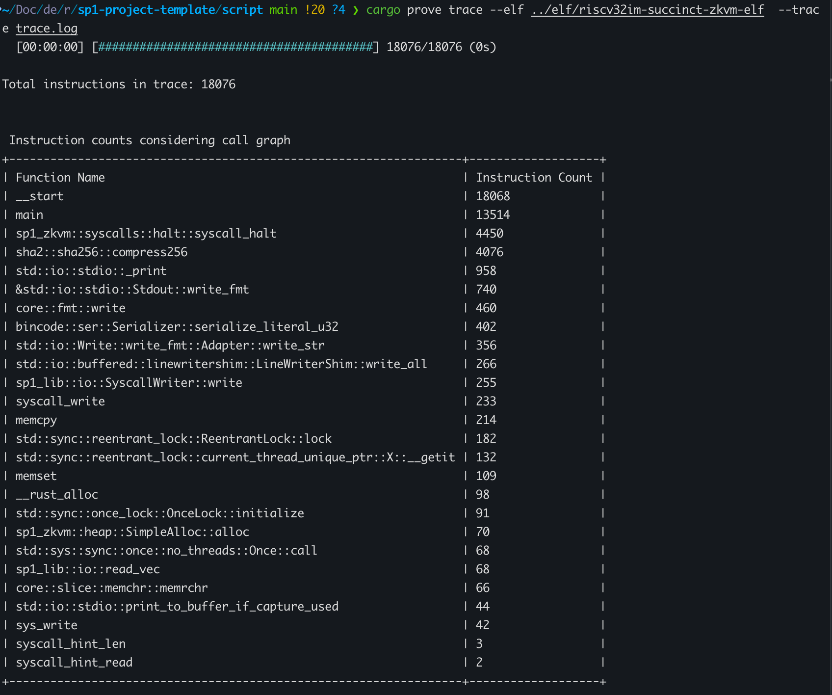Select core::slice::memchr::memrchr function

[112, 588]
